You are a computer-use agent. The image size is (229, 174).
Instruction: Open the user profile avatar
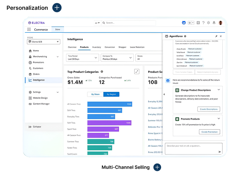click(x=220, y=23)
